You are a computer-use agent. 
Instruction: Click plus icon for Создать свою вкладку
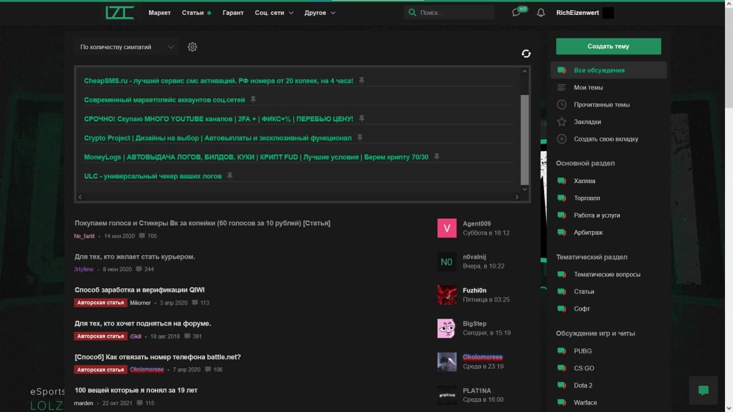coord(562,139)
